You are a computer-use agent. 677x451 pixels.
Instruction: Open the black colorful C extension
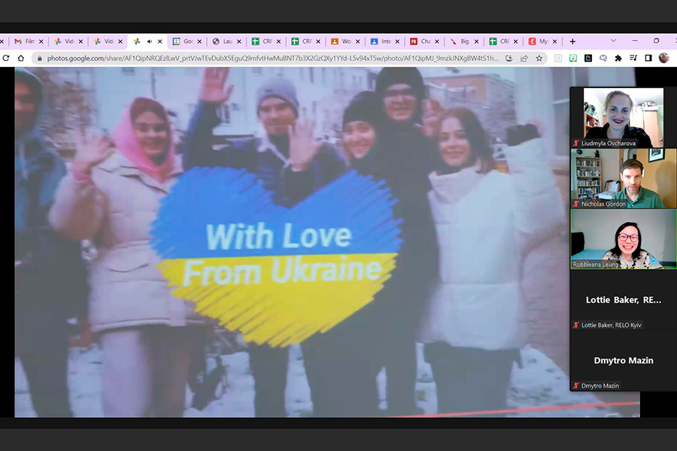pos(588,59)
